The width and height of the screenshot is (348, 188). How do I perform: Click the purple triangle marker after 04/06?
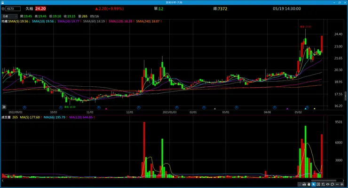click(287, 109)
